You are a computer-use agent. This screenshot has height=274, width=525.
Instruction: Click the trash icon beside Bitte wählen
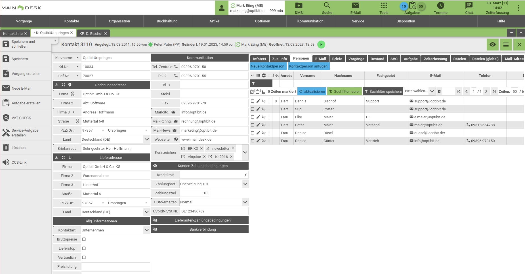[439, 91]
